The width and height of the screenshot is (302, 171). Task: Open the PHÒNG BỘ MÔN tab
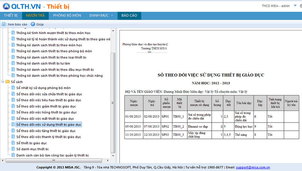pos(67,16)
